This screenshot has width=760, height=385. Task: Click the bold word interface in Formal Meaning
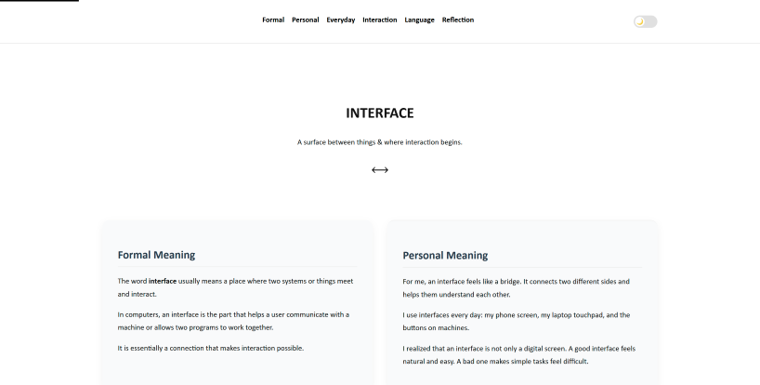pyautogui.click(x=163, y=281)
